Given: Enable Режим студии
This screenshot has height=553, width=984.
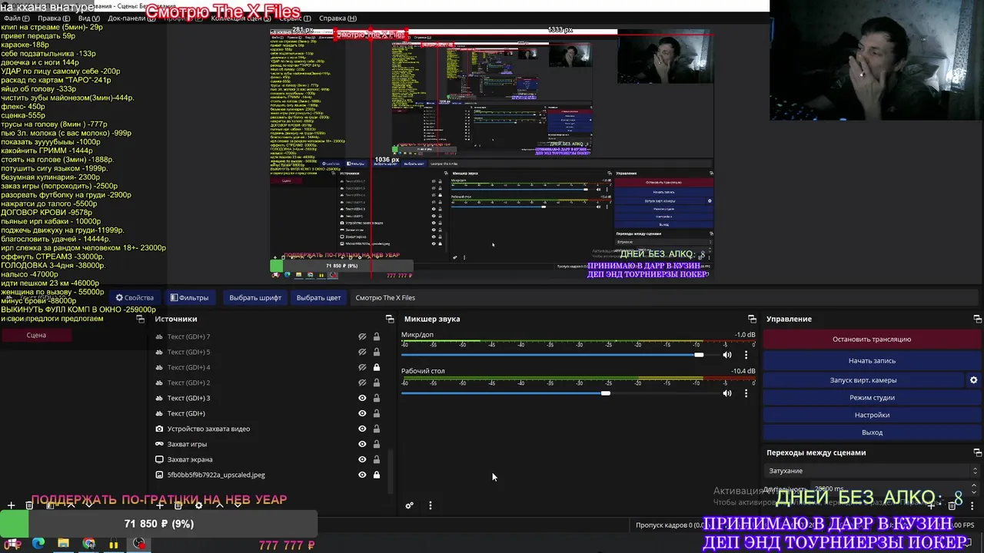Looking at the screenshot, I should point(872,398).
